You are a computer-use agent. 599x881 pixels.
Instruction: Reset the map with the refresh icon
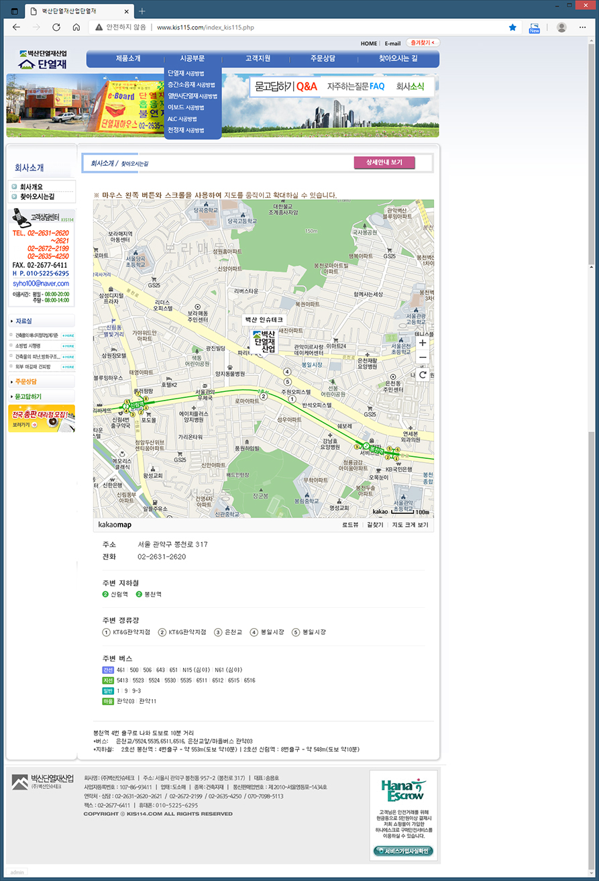pos(423,374)
